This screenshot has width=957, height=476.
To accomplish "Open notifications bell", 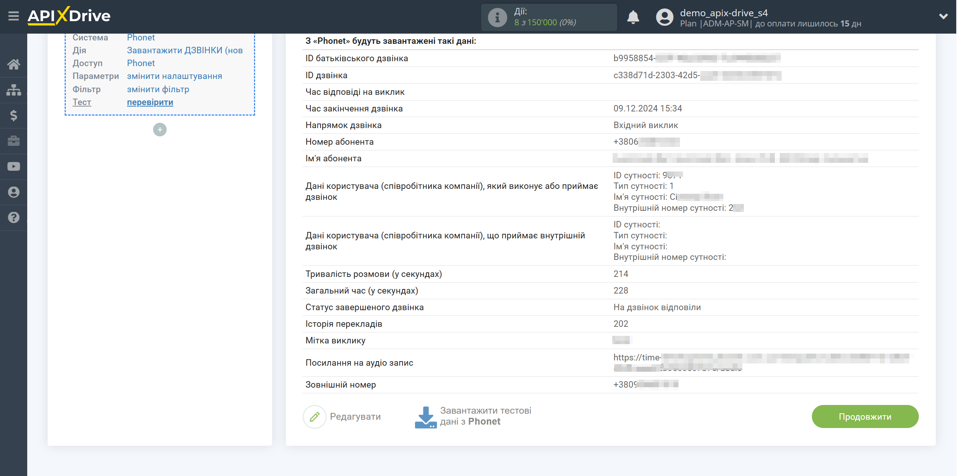I will (x=633, y=17).
